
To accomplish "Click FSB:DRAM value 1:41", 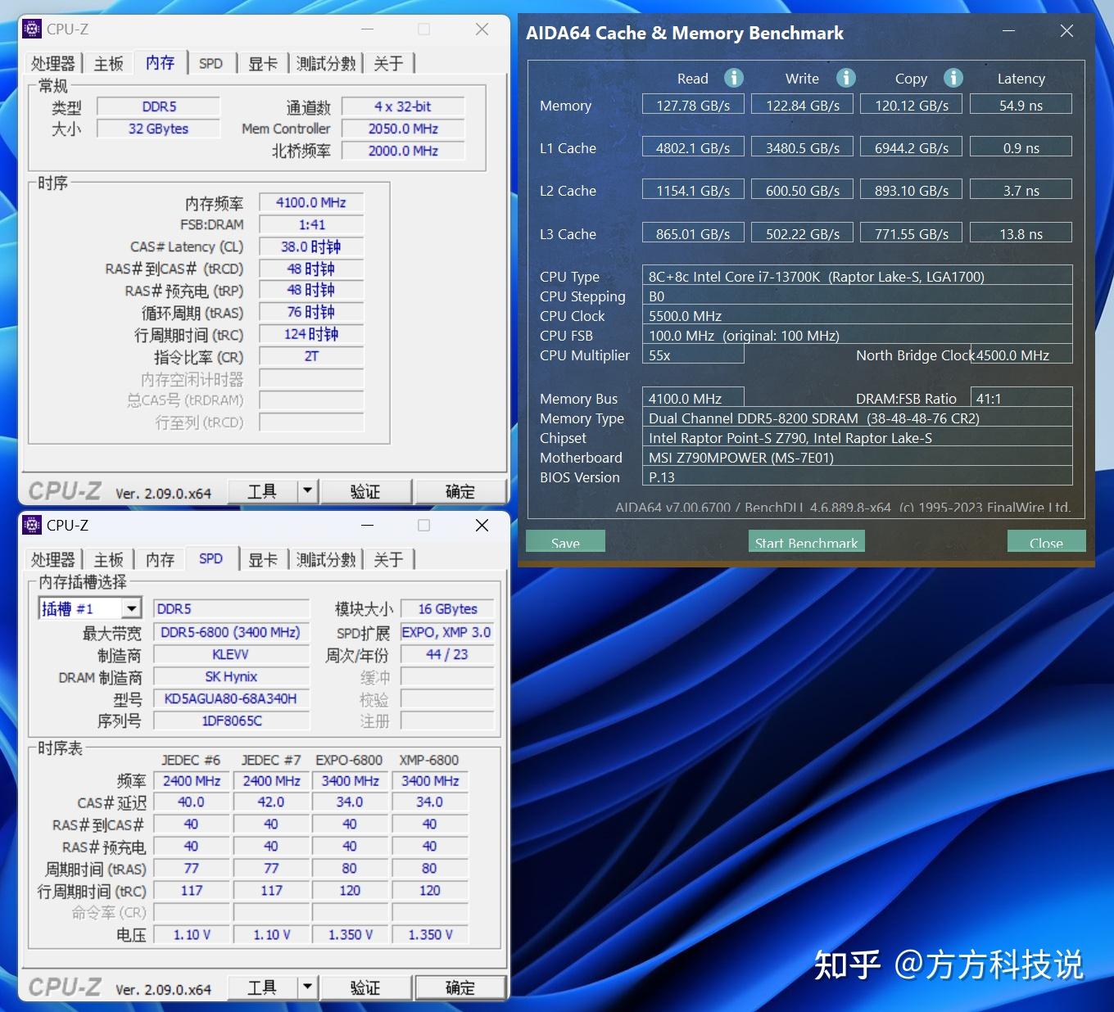I will click(x=311, y=224).
